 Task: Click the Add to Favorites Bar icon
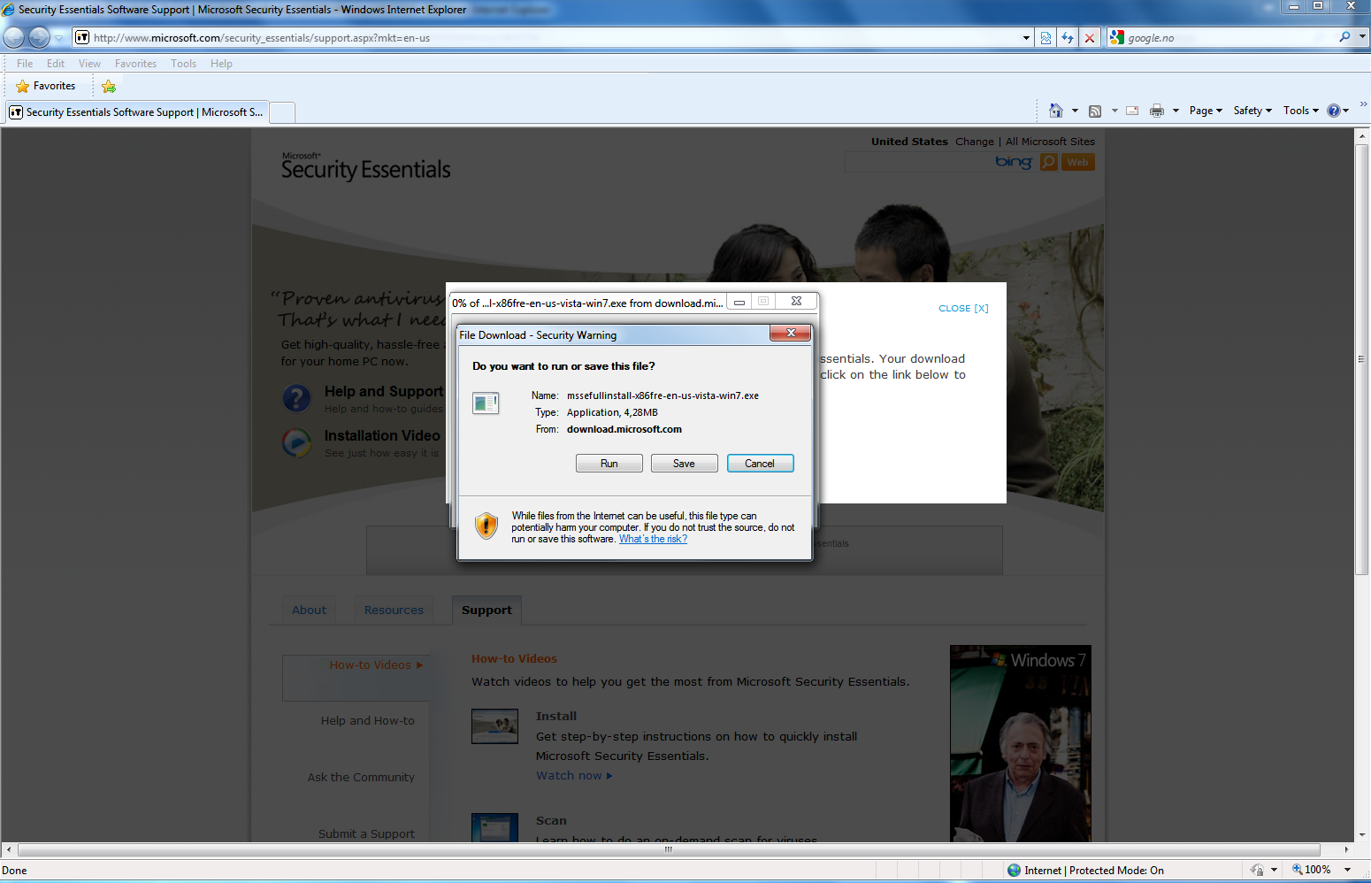(x=109, y=86)
